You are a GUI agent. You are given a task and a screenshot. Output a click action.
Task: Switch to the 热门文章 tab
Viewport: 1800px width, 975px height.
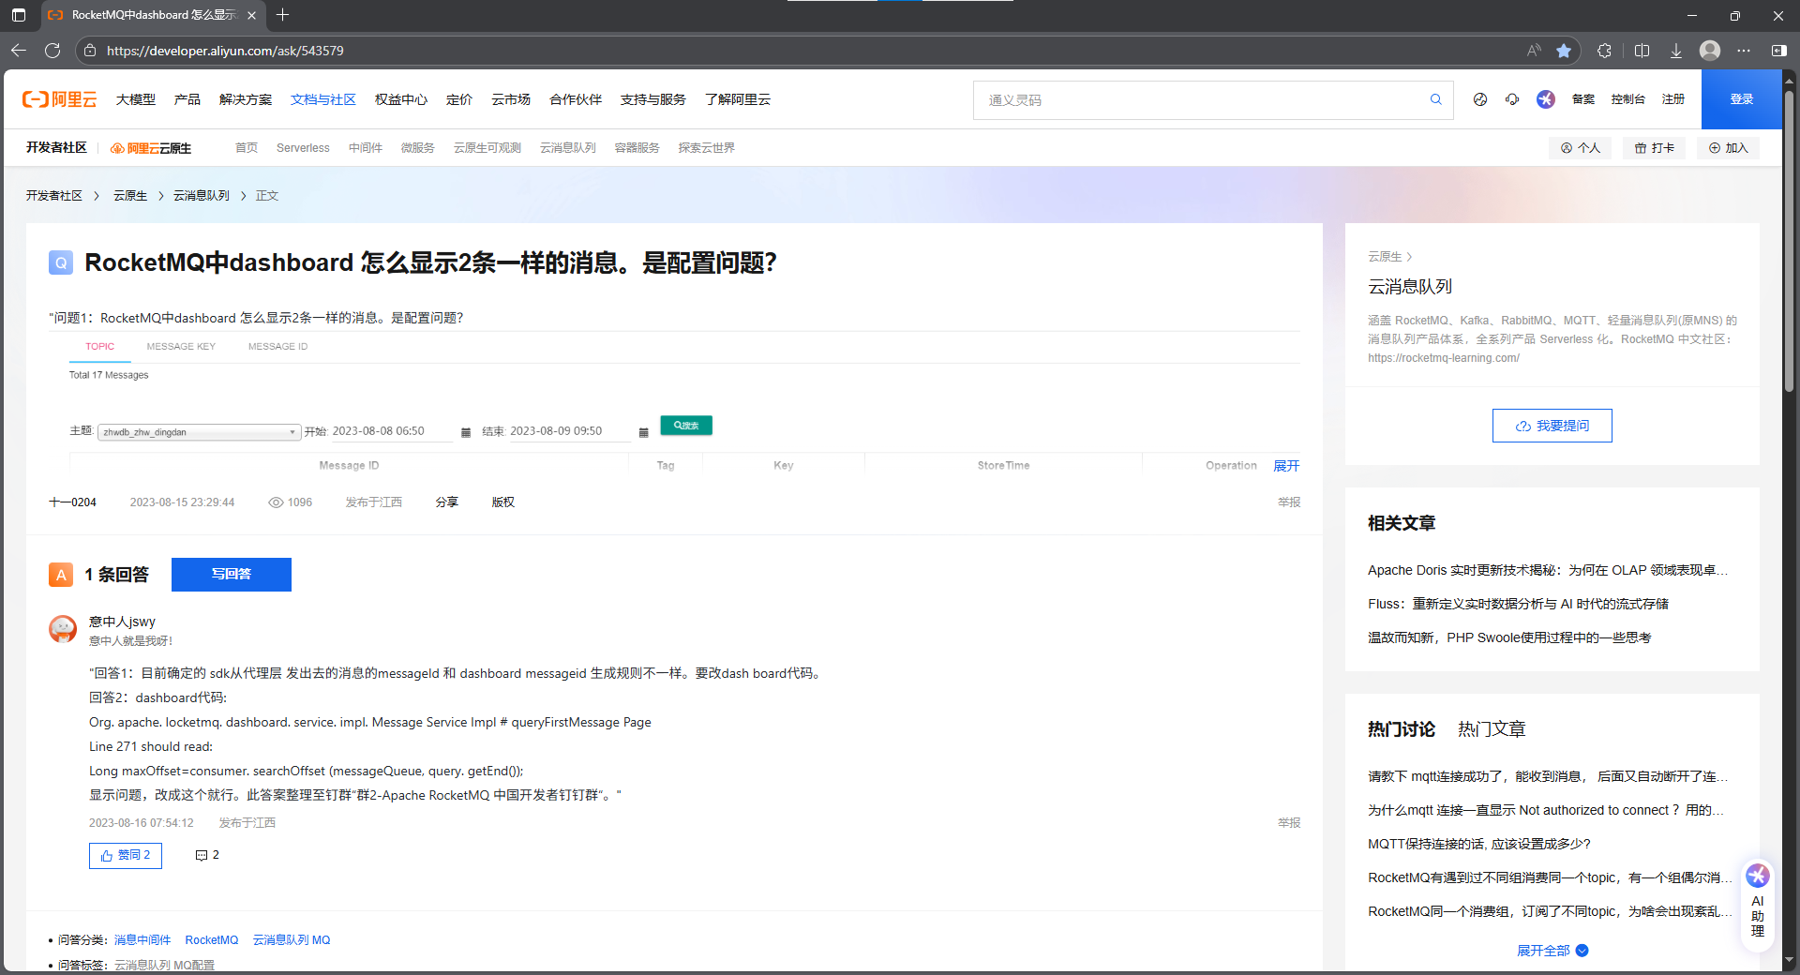click(1492, 729)
